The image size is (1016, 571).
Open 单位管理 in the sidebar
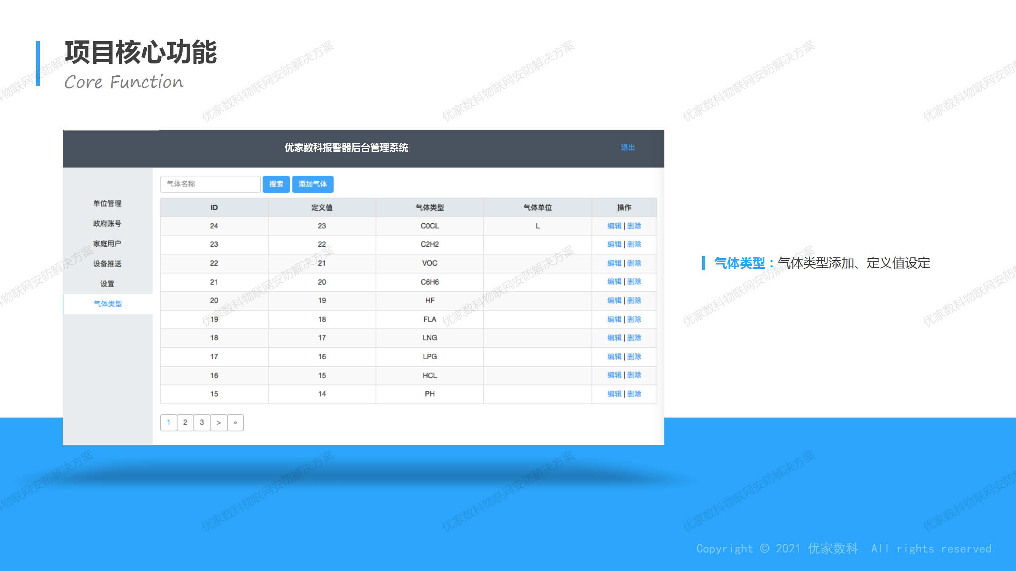[107, 203]
